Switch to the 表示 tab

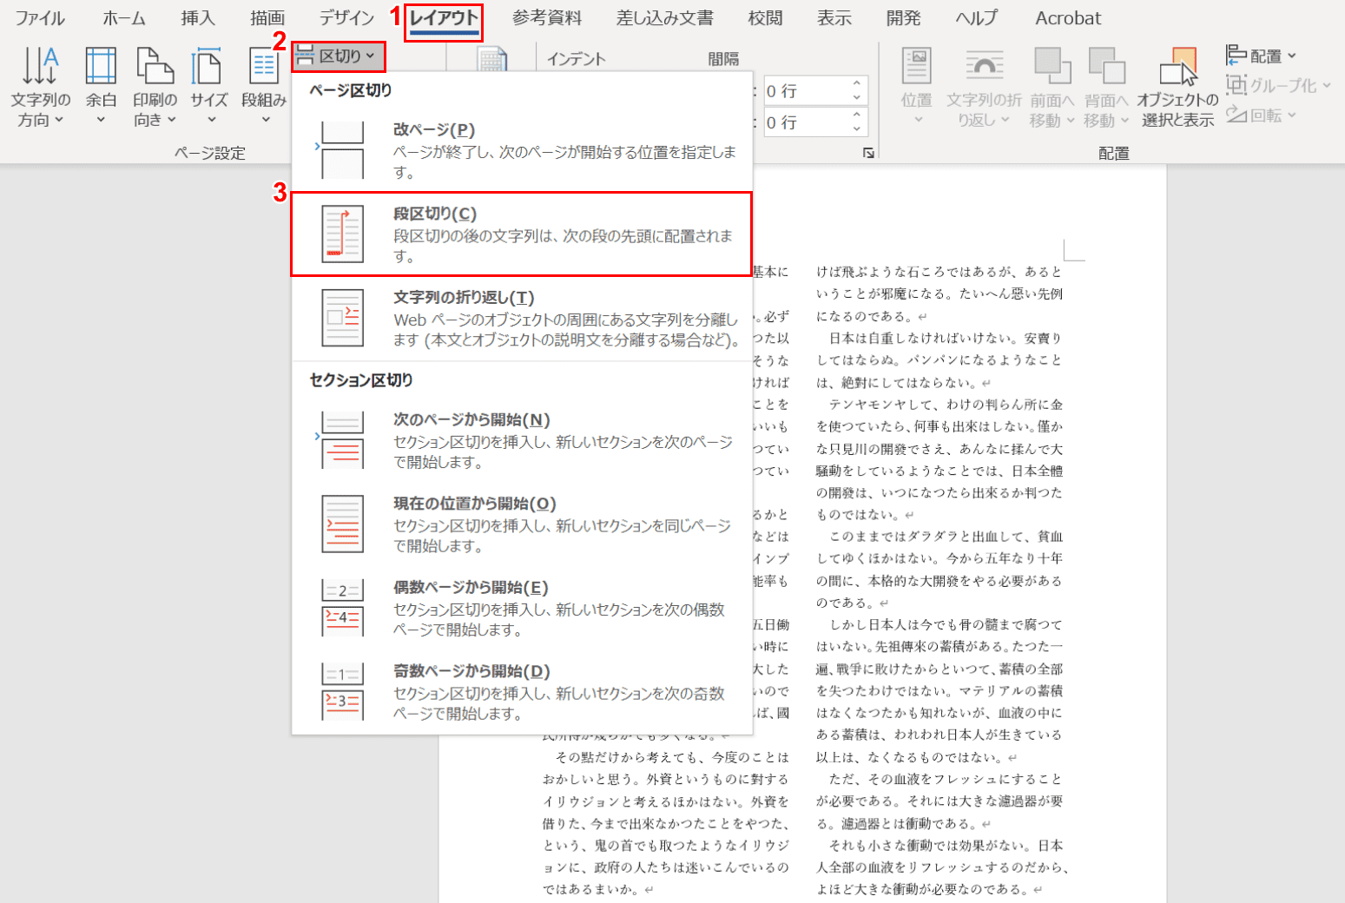pos(834,18)
